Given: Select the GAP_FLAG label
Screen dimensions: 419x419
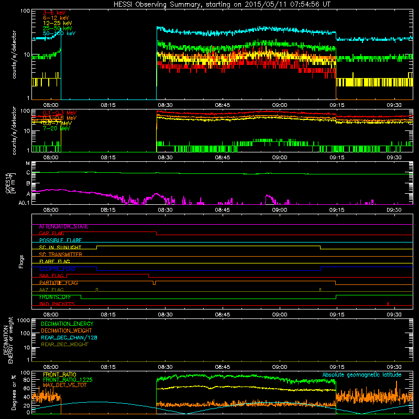Looking at the screenshot, I should pyautogui.click(x=51, y=234).
